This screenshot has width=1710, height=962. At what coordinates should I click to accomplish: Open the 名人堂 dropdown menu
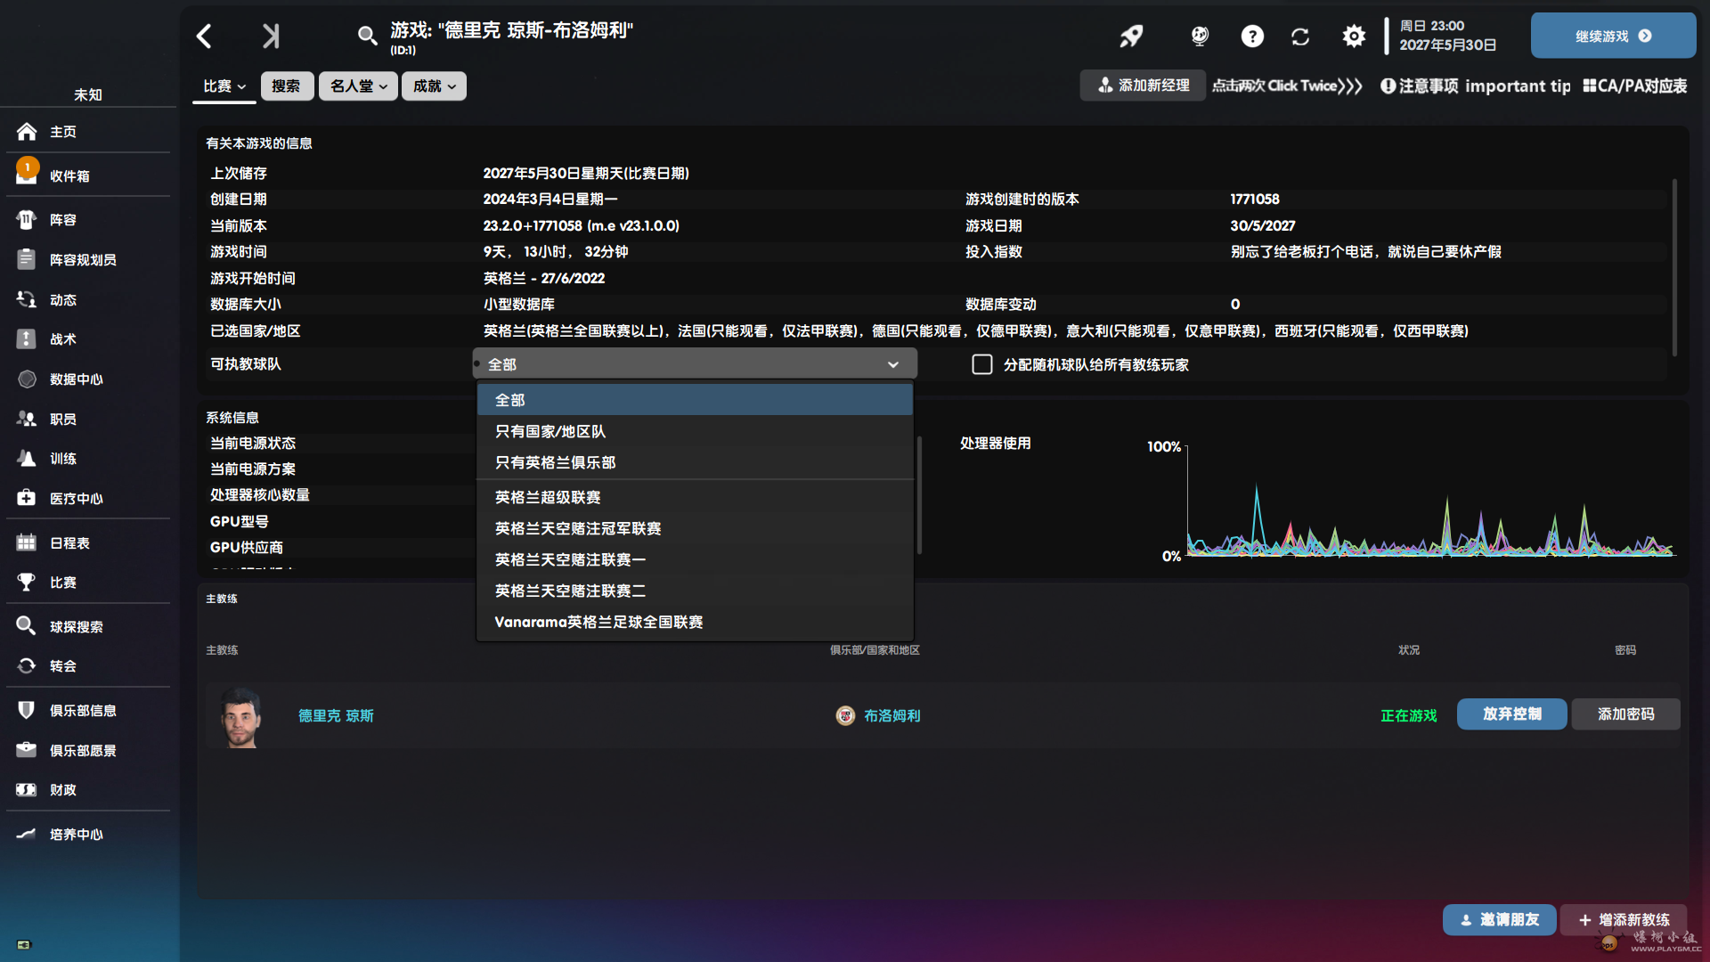click(358, 86)
